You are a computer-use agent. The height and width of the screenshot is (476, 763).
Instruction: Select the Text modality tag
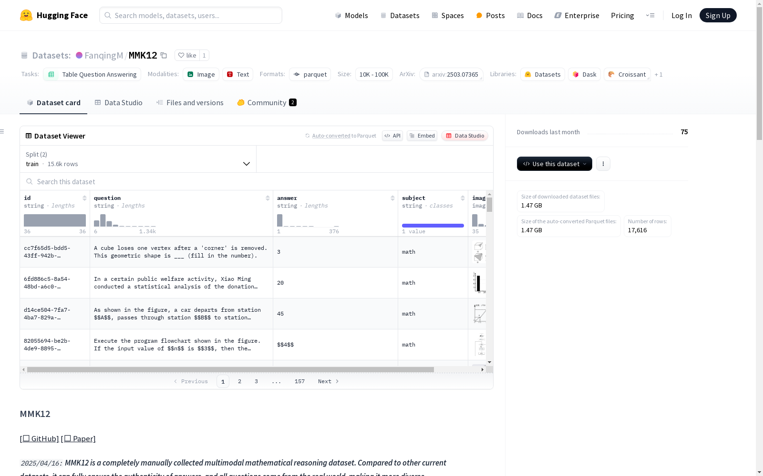[237, 74]
